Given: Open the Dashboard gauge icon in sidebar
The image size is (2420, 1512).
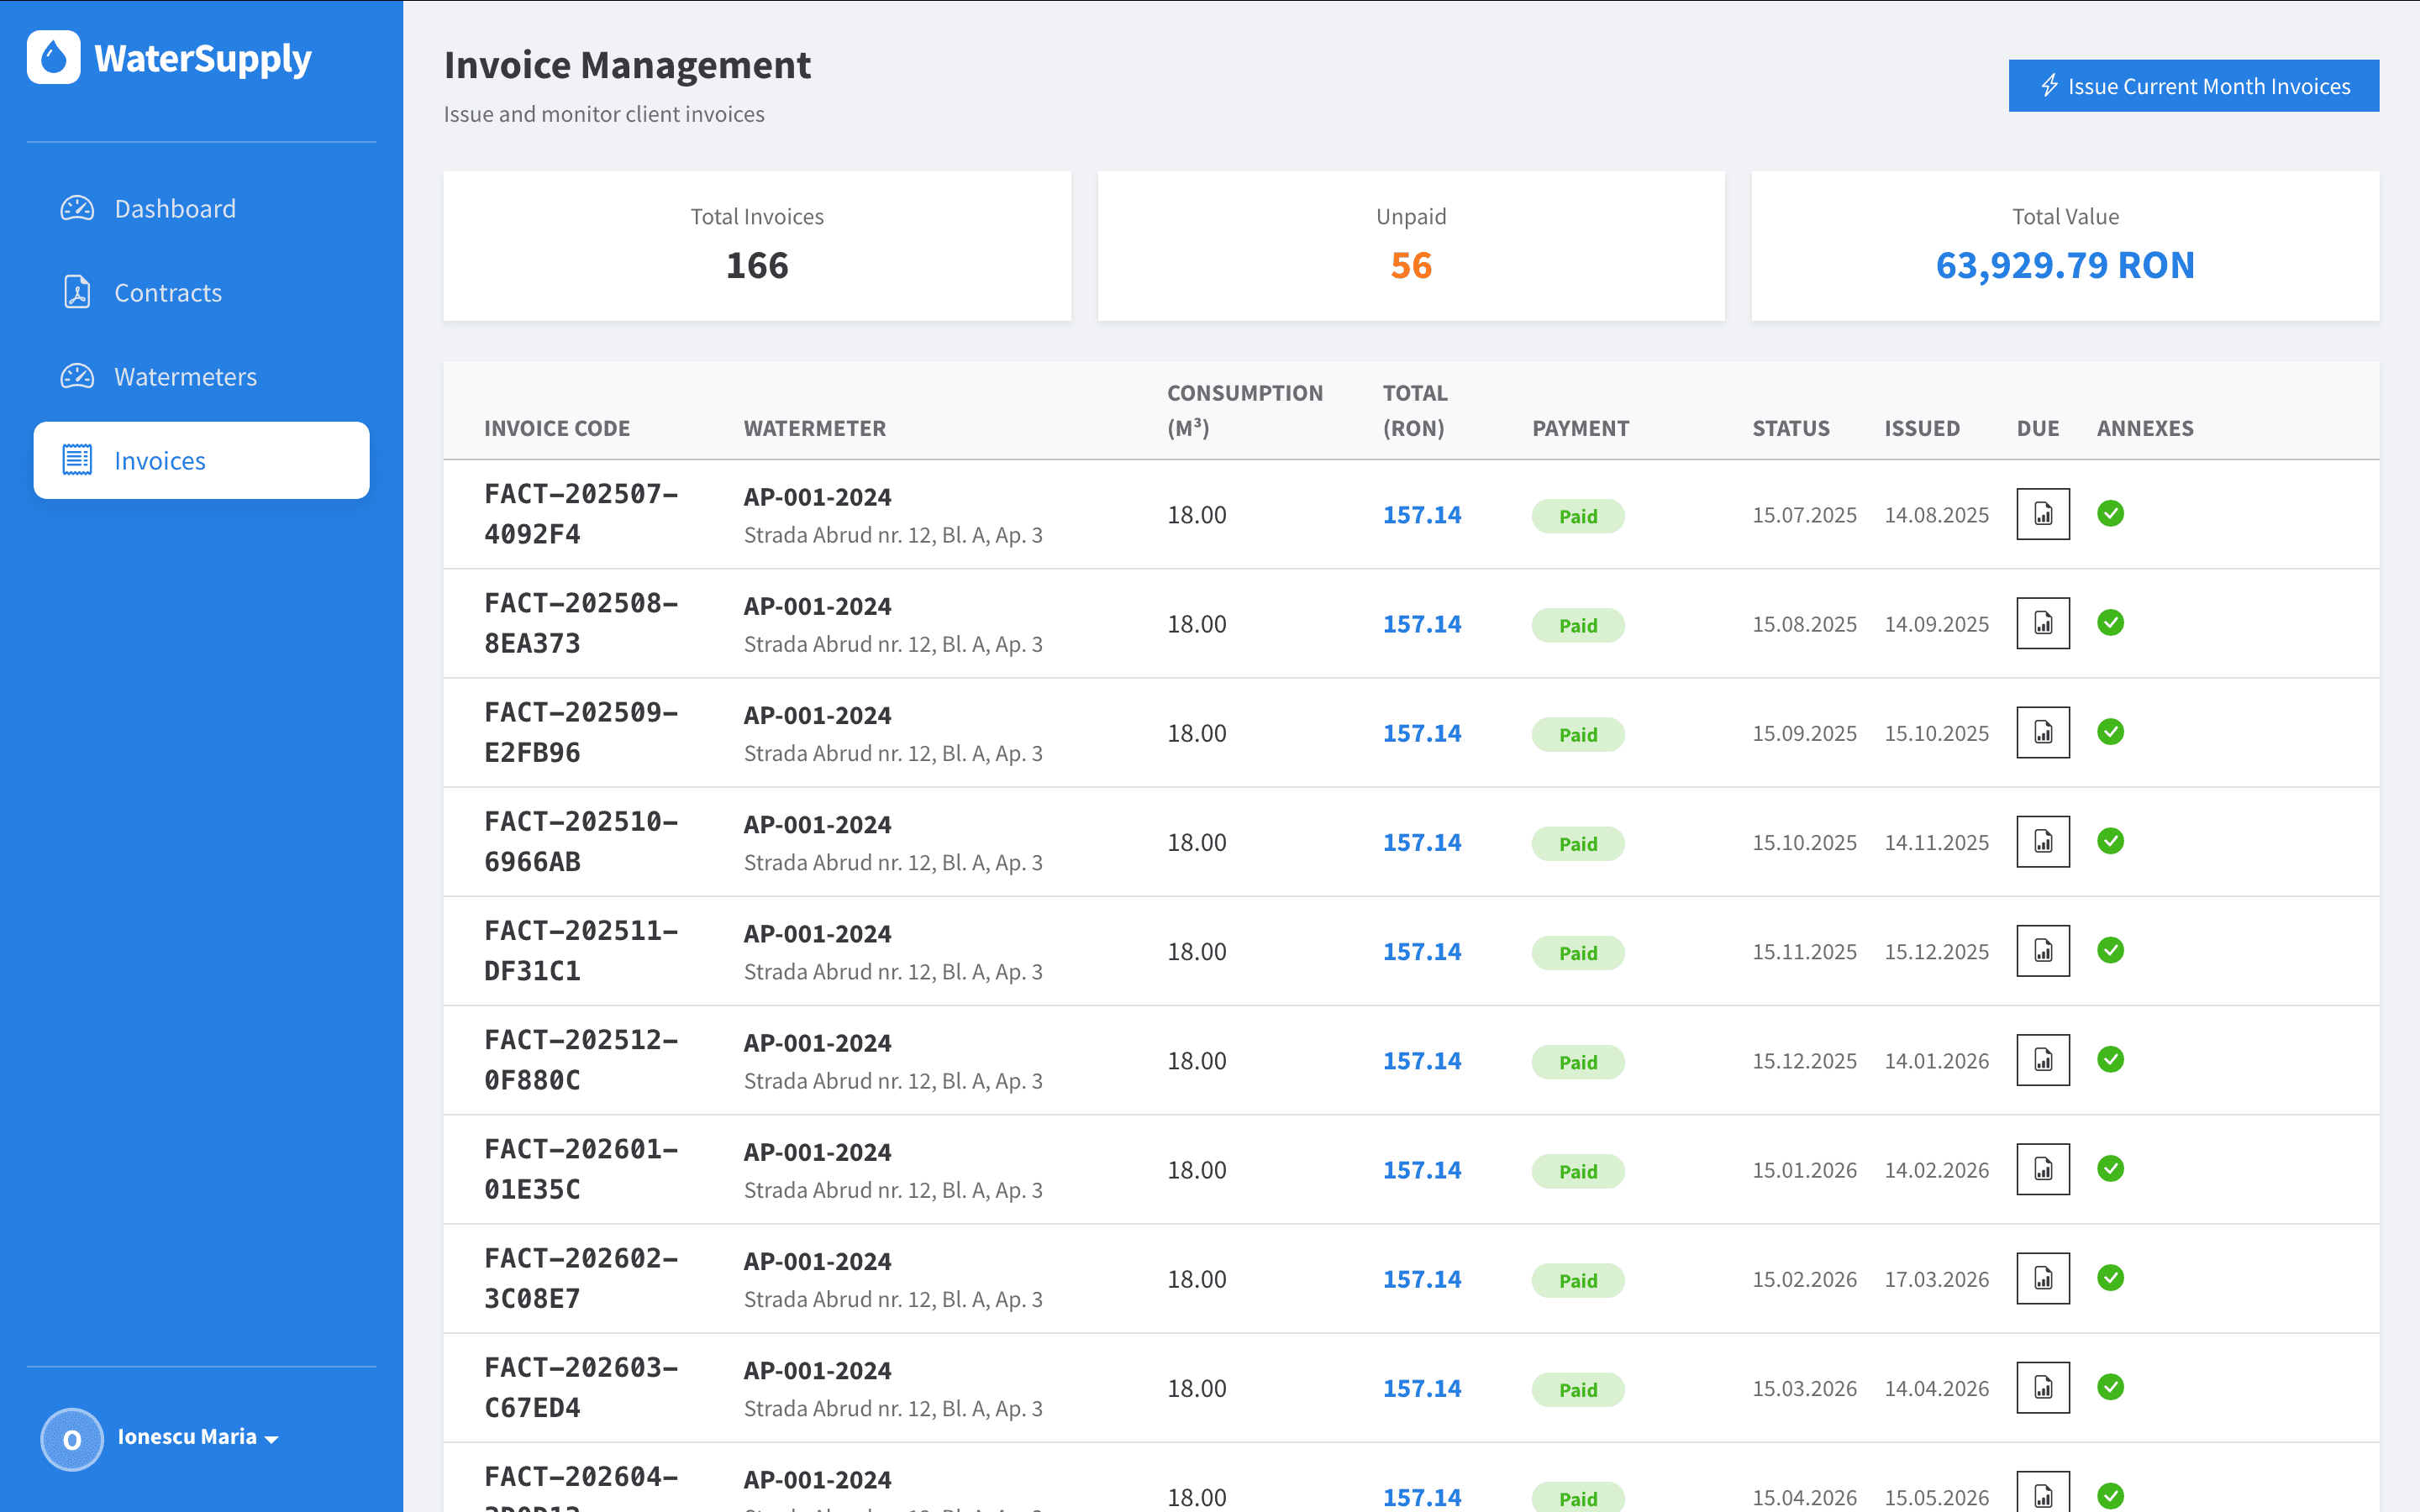Looking at the screenshot, I should (x=77, y=208).
